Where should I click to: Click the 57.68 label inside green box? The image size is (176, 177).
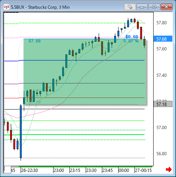click(35, 41)
